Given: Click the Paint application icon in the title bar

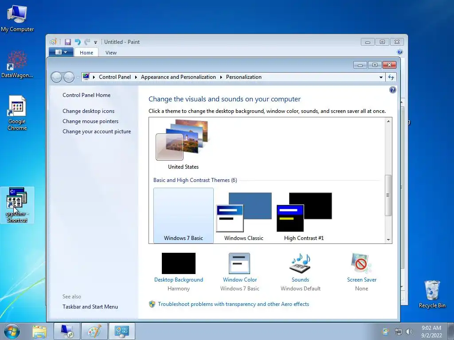Looking at the screenshot, I should (53, 42).
